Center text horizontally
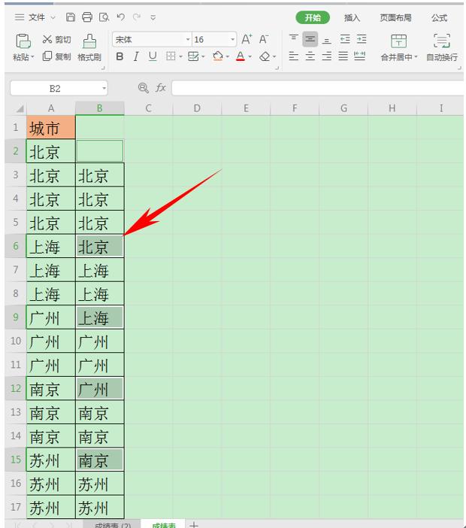 pos(310,56)
